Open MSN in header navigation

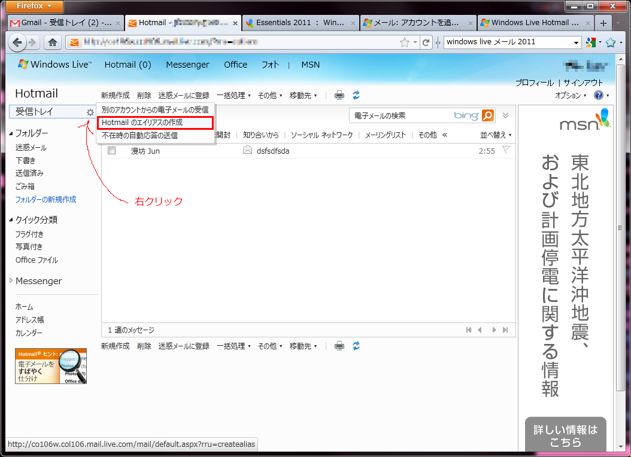point(310,65)
